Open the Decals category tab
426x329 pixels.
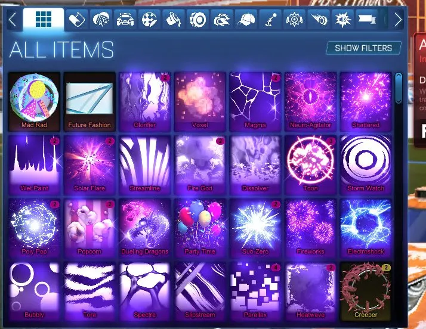click(77, 20)
